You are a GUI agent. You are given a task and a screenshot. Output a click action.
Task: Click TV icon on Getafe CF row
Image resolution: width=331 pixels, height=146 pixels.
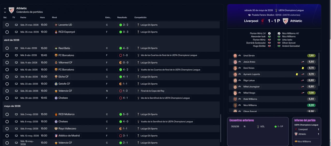click(16, 84)
